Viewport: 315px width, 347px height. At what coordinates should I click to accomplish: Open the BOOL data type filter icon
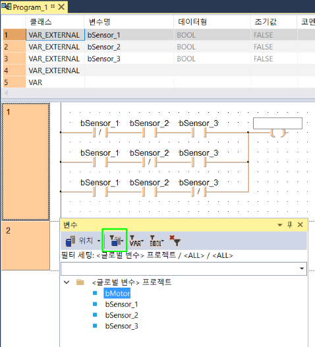pos(156,241)
